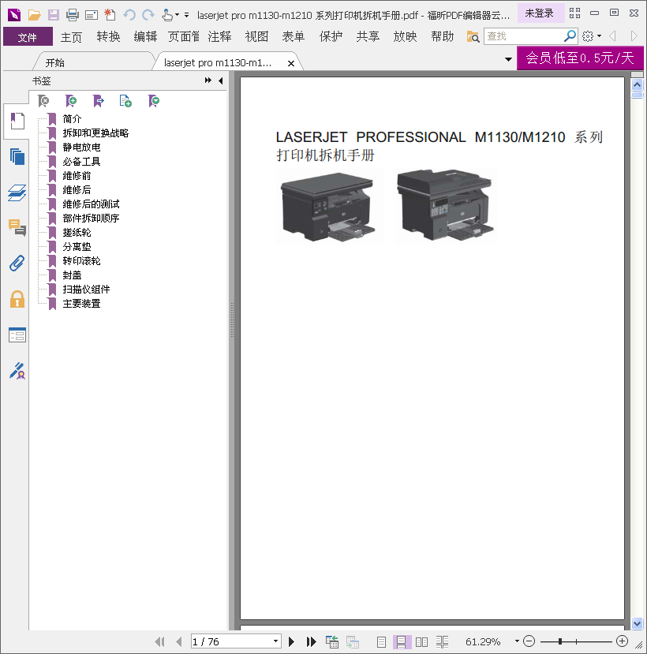Viewport: 647px width, 654px height.
Task: Click the magnifier search icon
Action: pyautogui.click(x=570, y=36)
